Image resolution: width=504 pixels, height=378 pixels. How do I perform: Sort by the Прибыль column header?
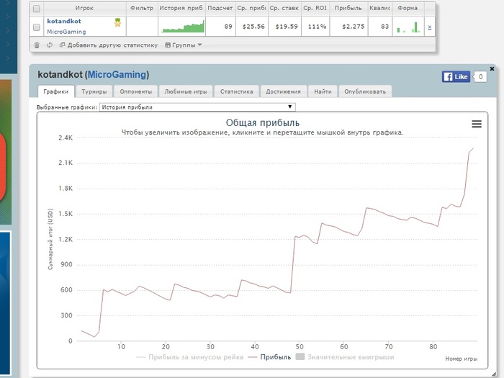click(x=348, y=8)
